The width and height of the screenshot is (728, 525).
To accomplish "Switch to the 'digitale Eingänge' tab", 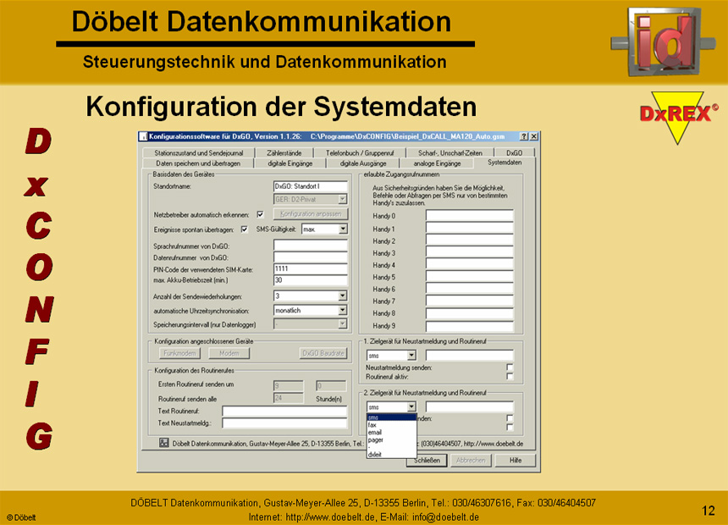I will pyautogui.click(x=290, y=163).
